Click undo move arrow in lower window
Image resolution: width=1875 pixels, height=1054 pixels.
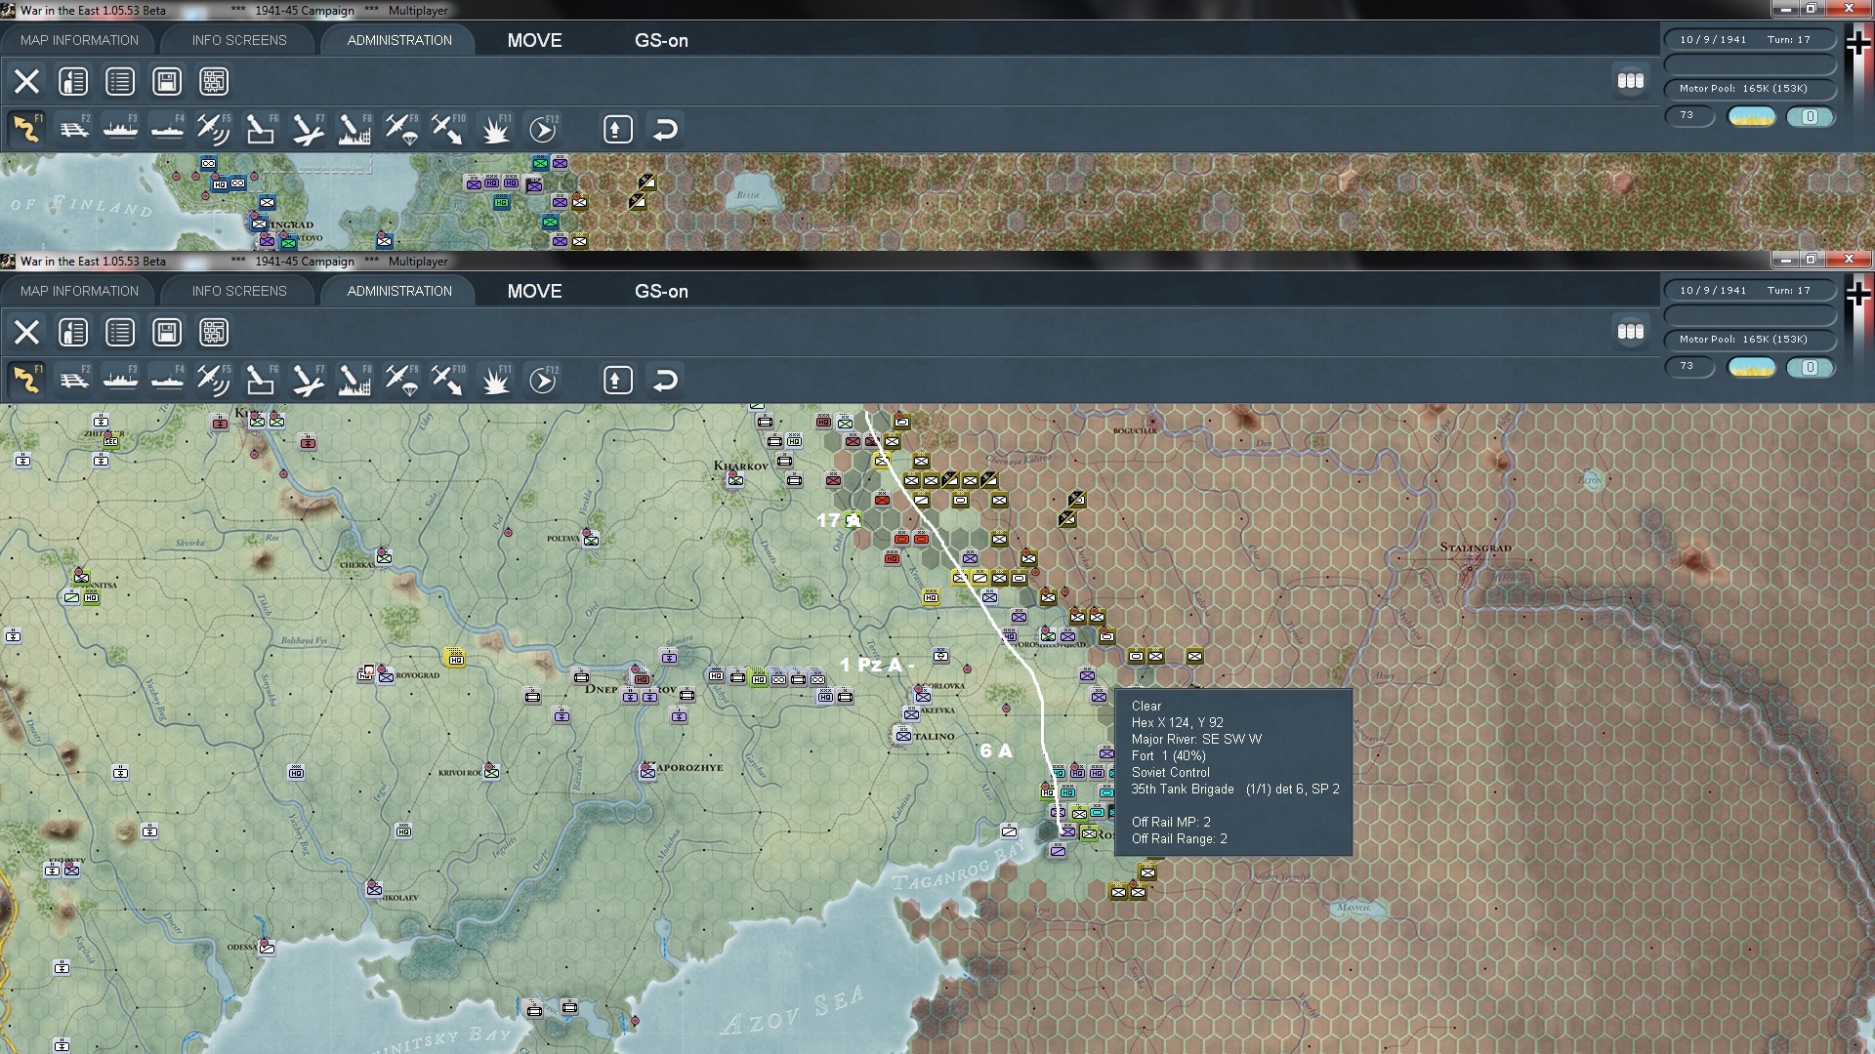(665, 380)
